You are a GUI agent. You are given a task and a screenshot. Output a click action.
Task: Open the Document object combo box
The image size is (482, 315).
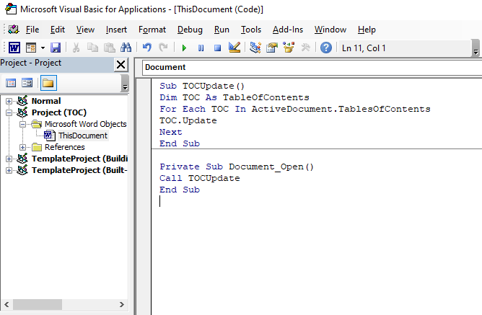click(312, 67)
